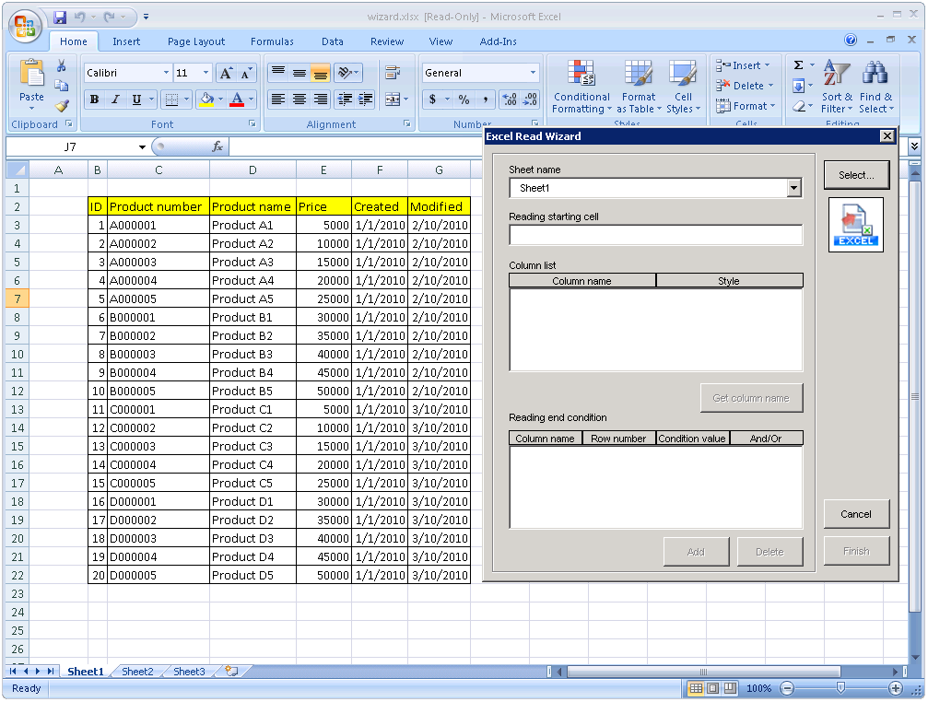Open the Formulas ribbon tab
928x702 pixels.
[x=272, y=41]
